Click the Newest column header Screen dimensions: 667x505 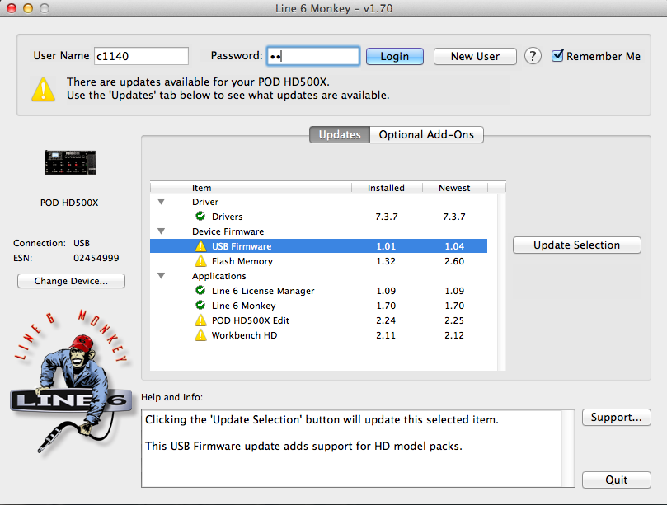pyautogui.click(x=454, y=188)
